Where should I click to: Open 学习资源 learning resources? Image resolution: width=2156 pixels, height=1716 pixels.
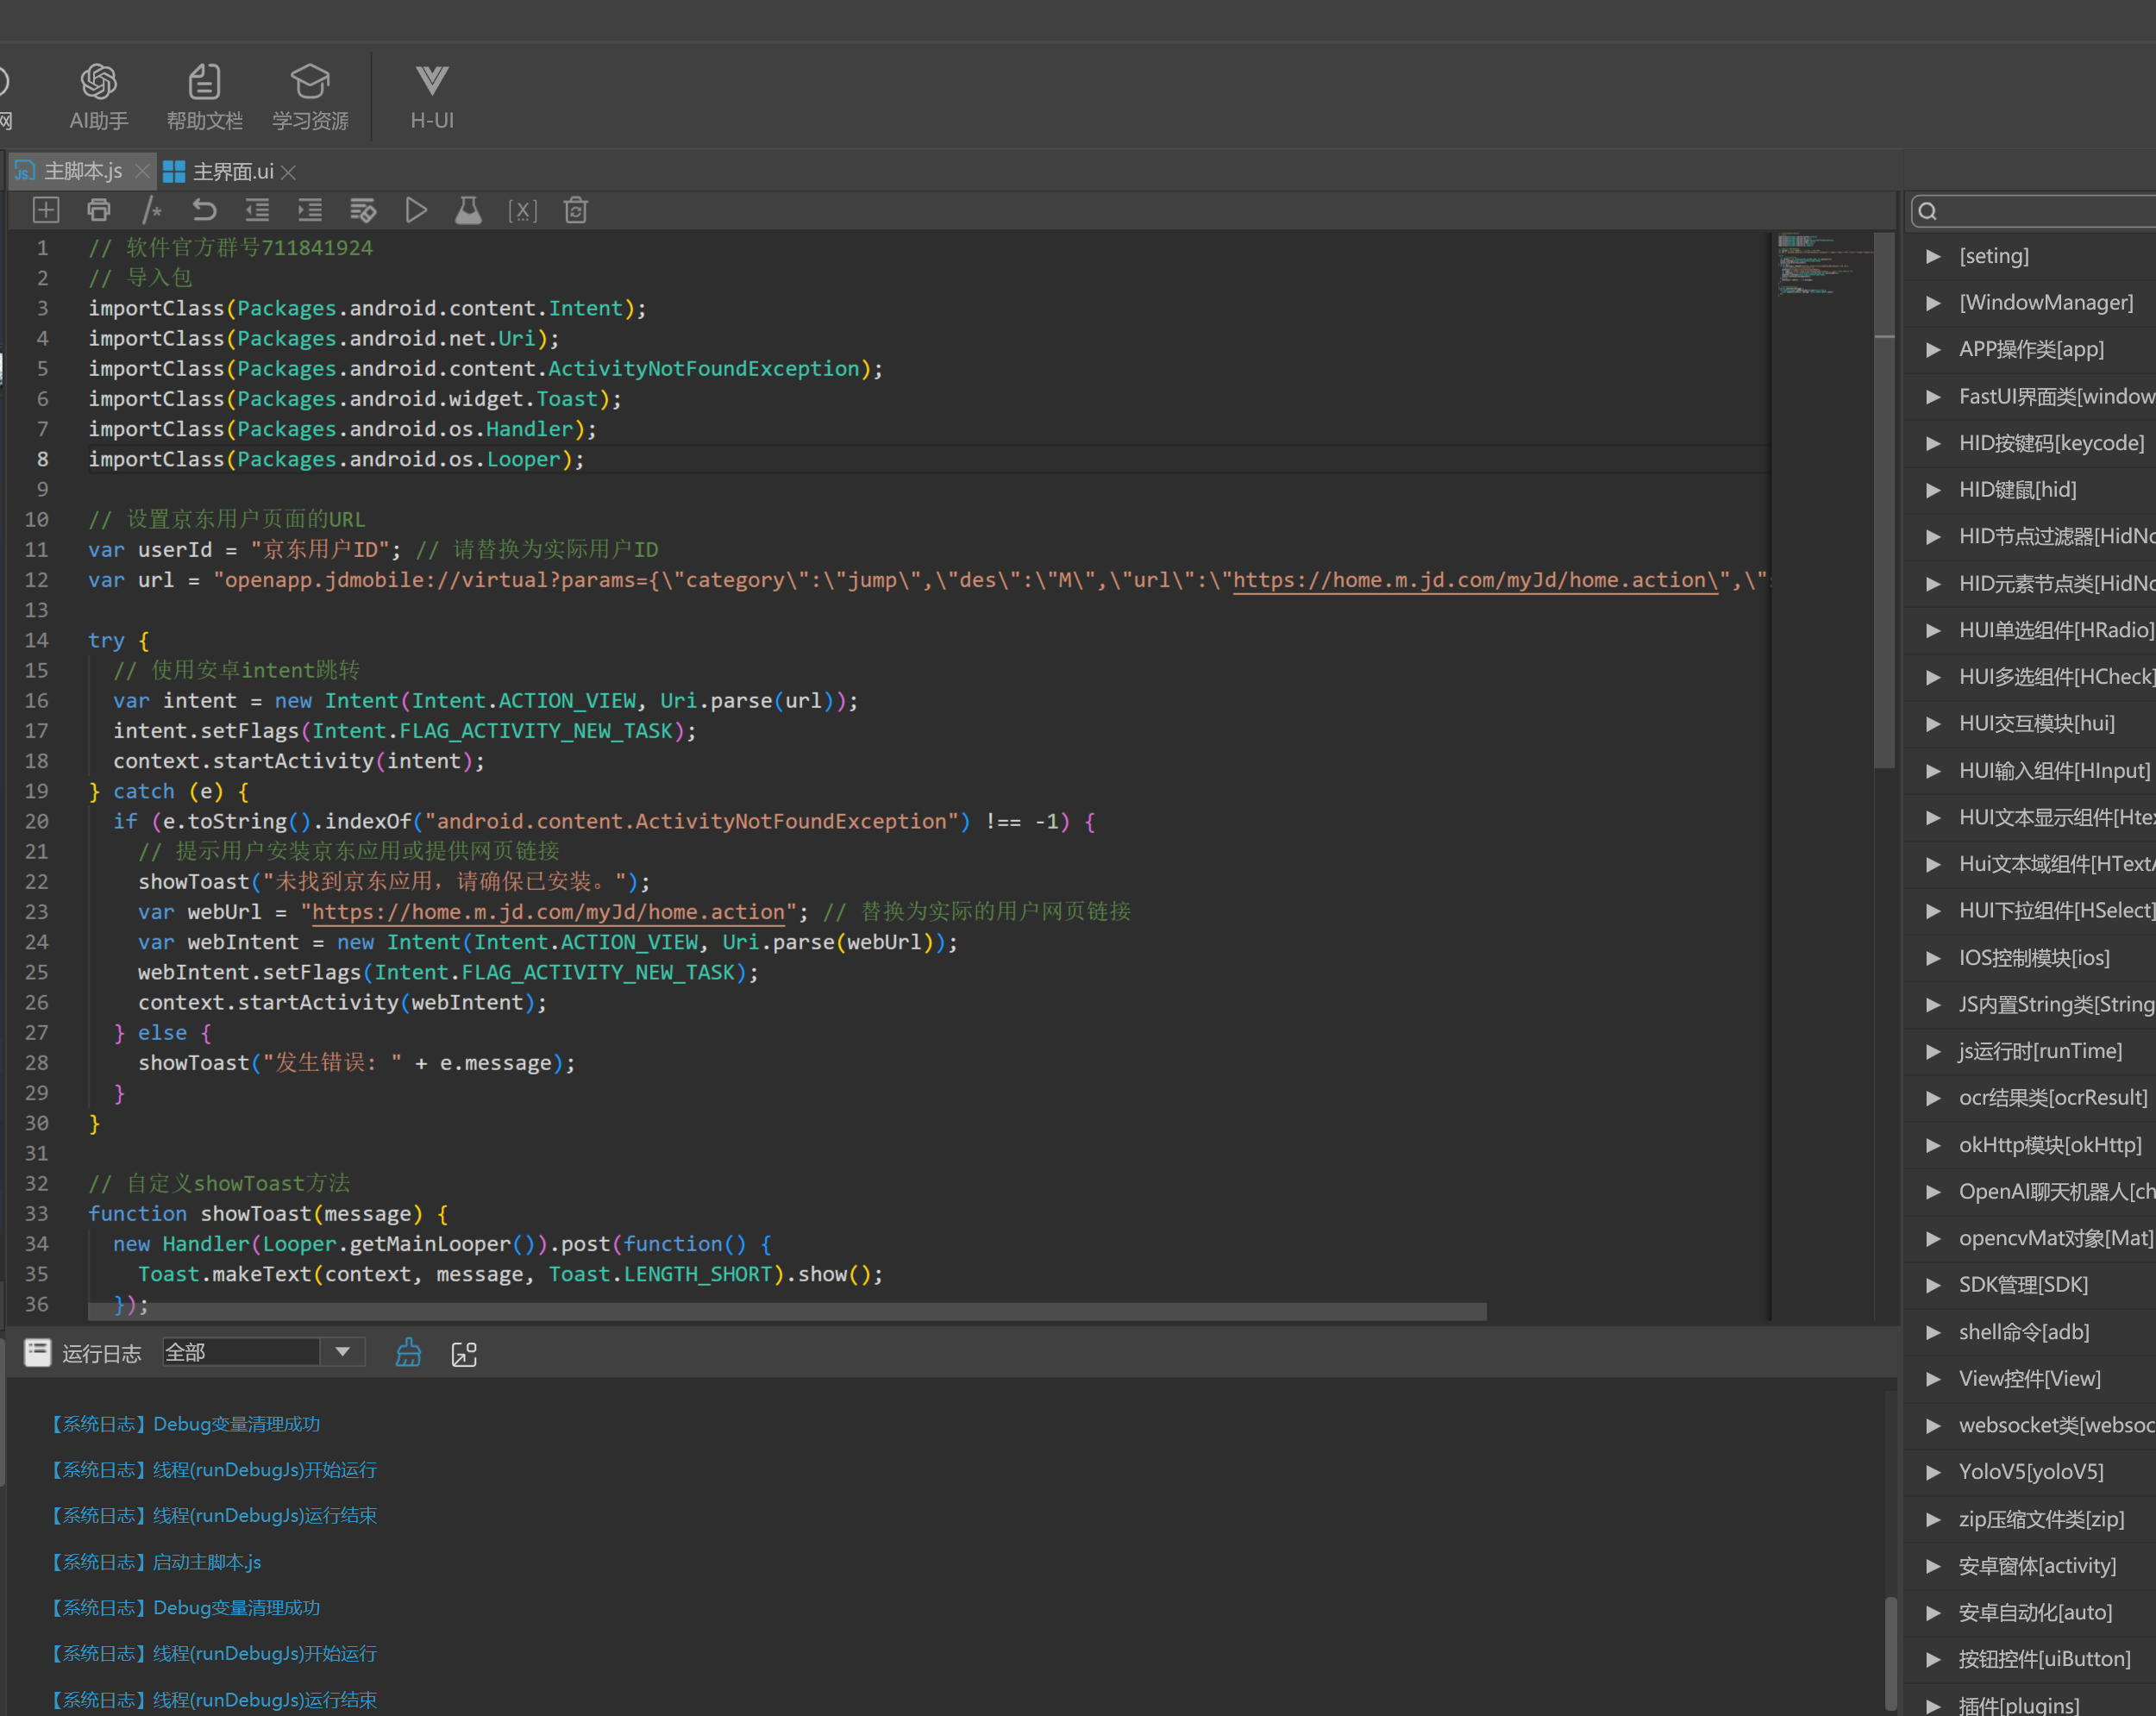point(310,96)
